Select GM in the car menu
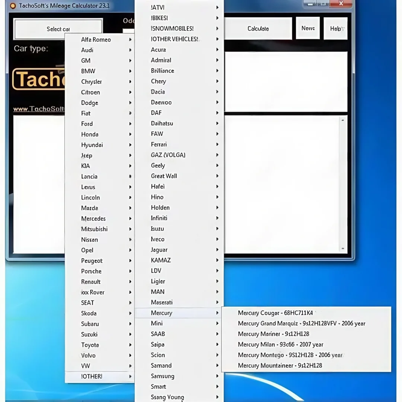This screenshot has width=402, height=402. [99, 61]
